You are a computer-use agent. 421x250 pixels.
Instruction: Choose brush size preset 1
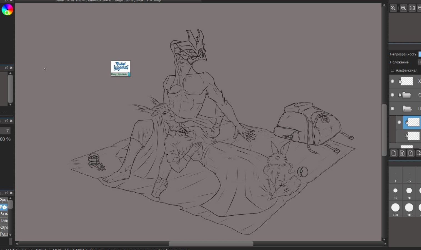pyautogui.click(x=395, y=175)
